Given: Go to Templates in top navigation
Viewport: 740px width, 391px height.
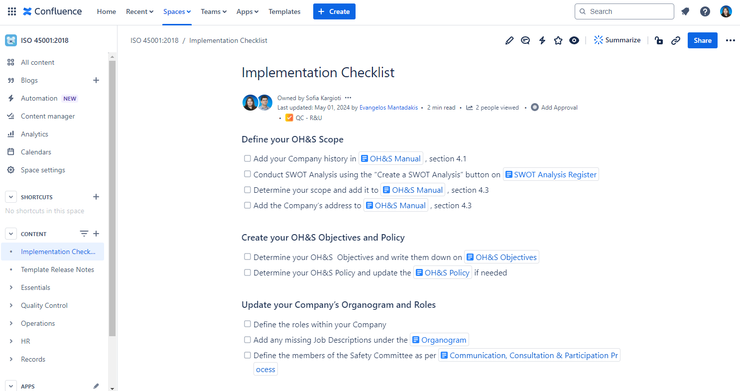Looking at the screenshot, I should click(284, 11).
